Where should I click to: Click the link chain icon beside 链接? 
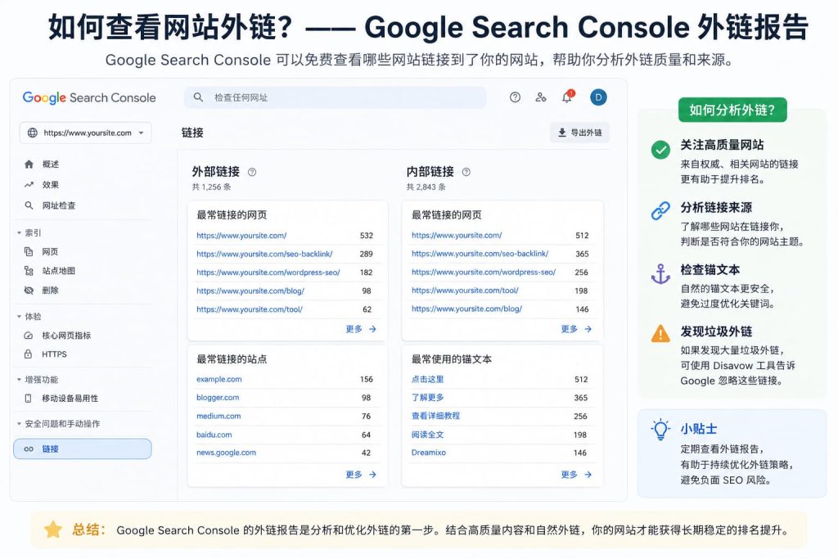pos(29,449)
